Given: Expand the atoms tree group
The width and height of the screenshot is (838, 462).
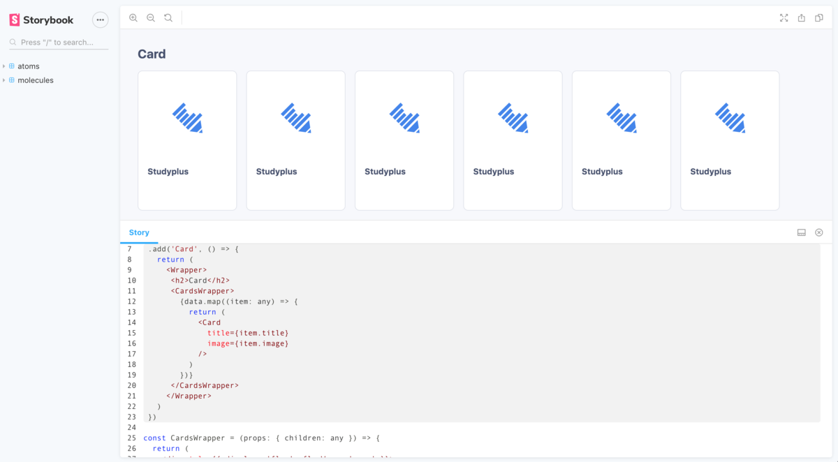Looking at the screenshot, I should pos(3,66).
